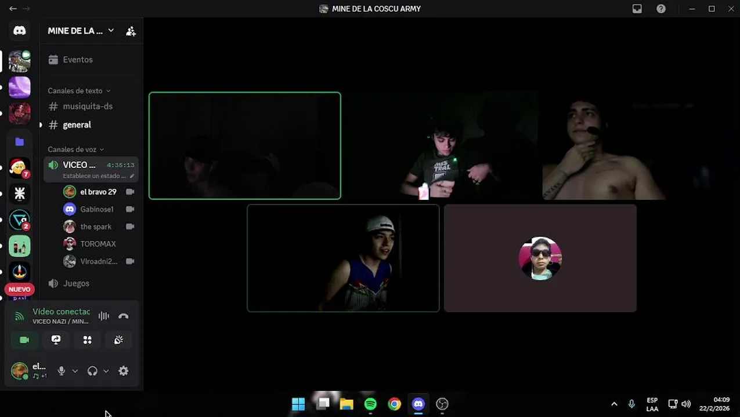Select user TOROMAX in voice list

(x=99, y=244)
